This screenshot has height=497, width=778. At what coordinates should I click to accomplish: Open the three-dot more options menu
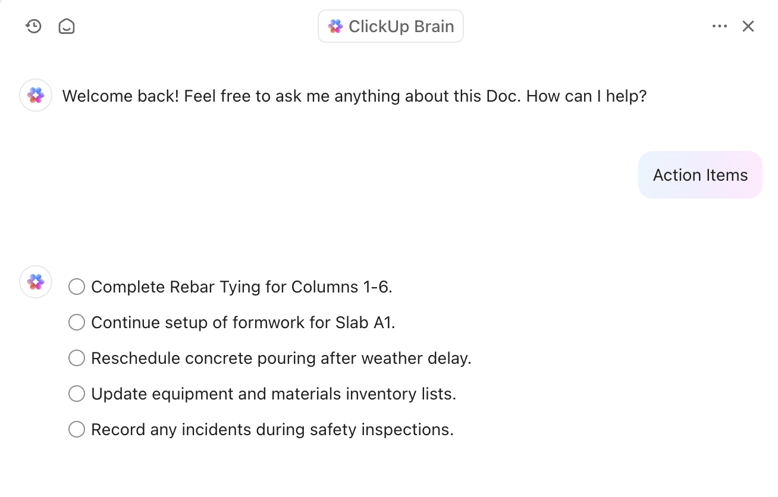click(x=720, y=26)
